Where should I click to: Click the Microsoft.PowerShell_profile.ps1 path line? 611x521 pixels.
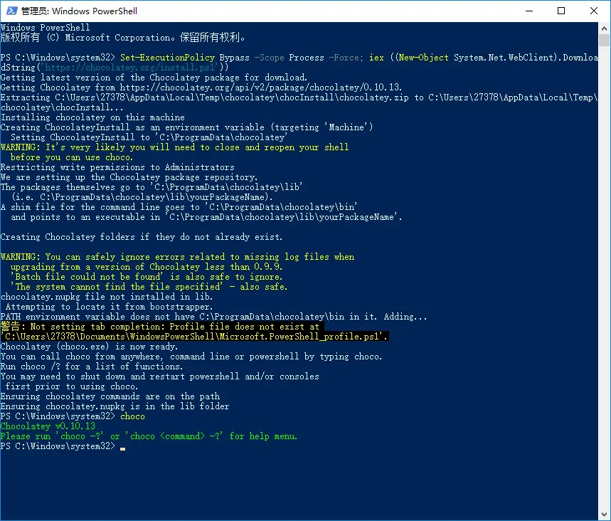click(194, 337)
